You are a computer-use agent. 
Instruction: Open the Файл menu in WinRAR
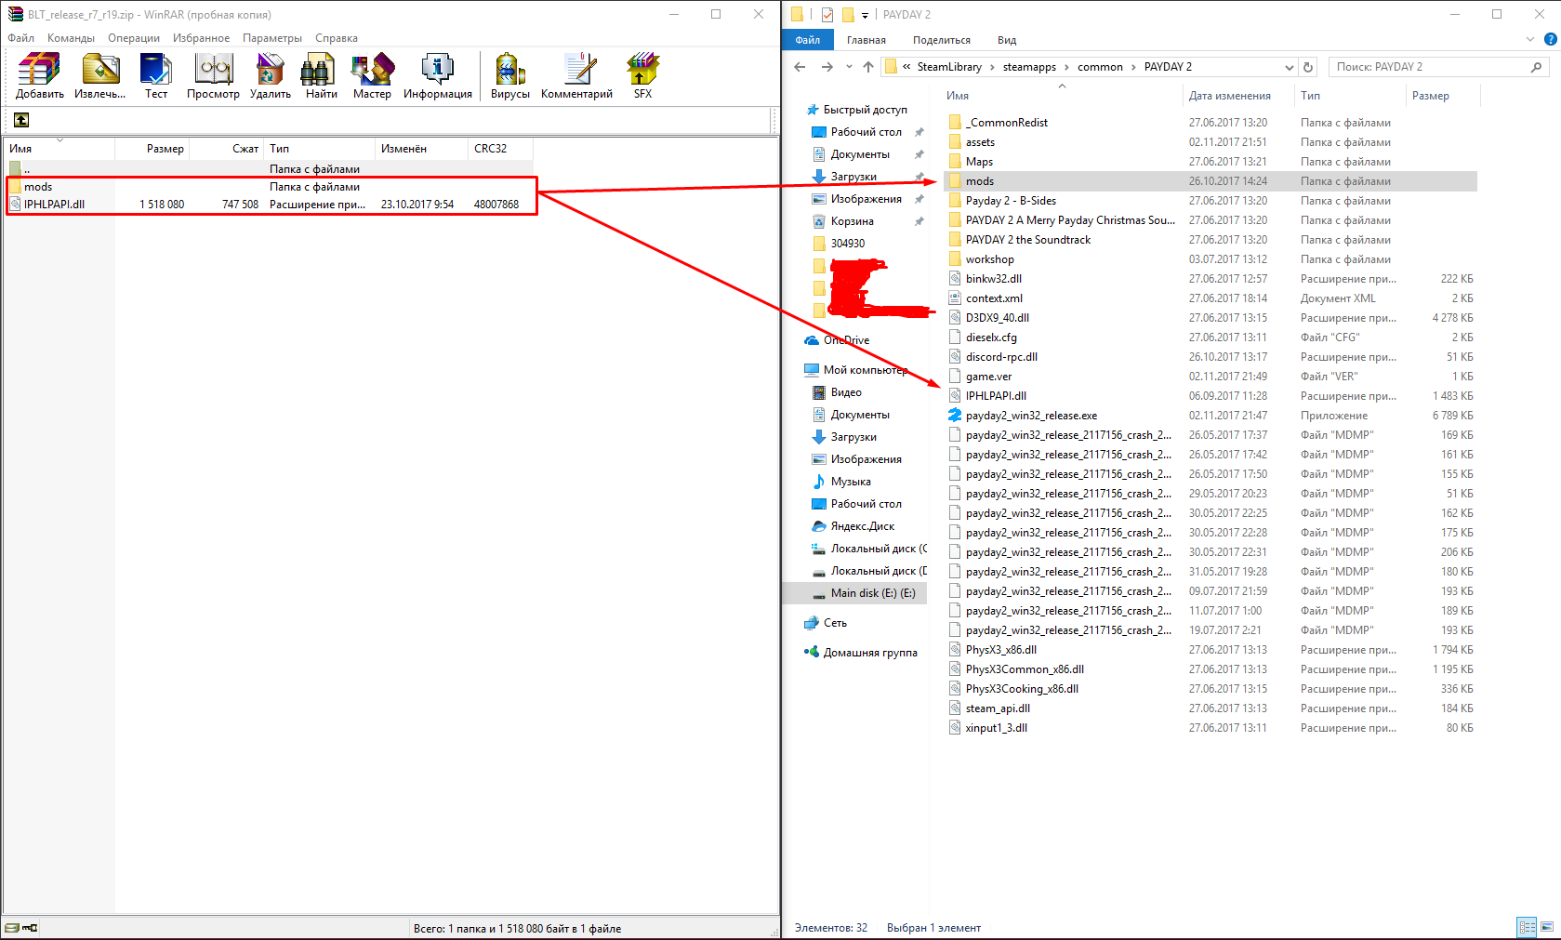click(x=20, y=38)
